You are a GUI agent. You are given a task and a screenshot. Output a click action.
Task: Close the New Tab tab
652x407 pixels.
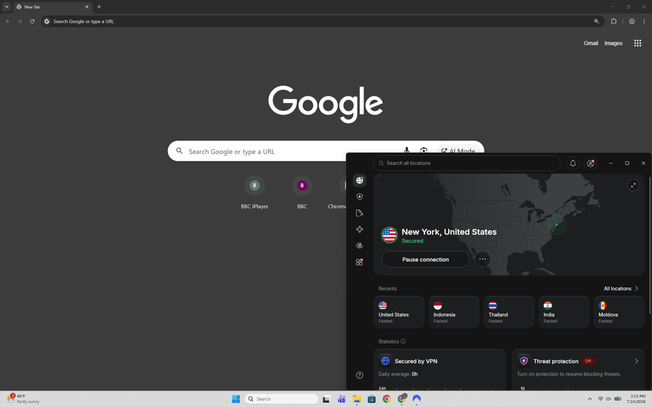(87, 6)
